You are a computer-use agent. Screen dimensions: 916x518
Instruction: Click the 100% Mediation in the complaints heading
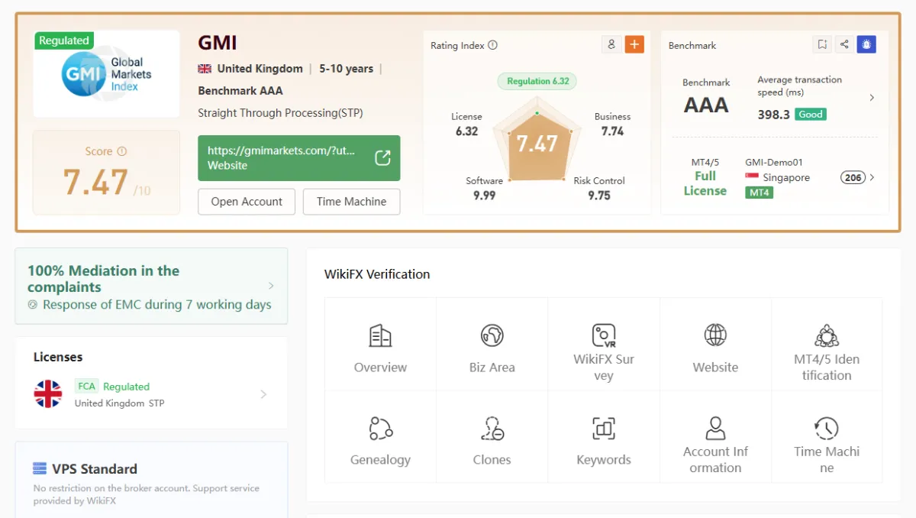(x=103, y=279)
